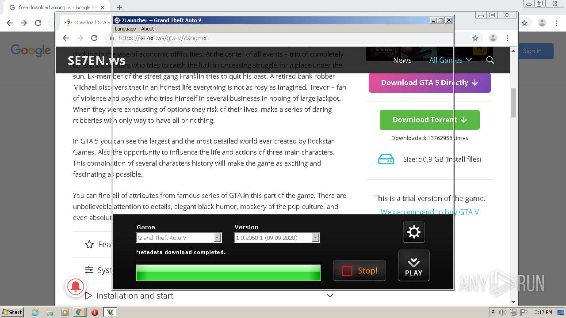
Task: Click the System requirements sliders icon
Action: pyautogui.click(x=89, y=270)
